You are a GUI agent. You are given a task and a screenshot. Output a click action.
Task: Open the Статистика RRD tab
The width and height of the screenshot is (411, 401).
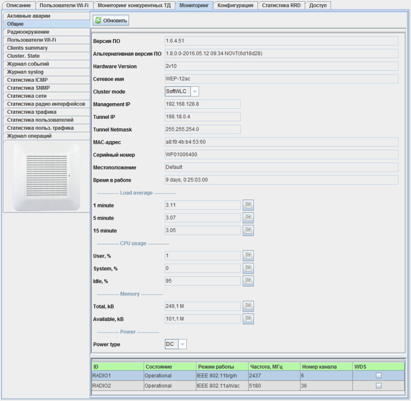(x=281, y=5)
